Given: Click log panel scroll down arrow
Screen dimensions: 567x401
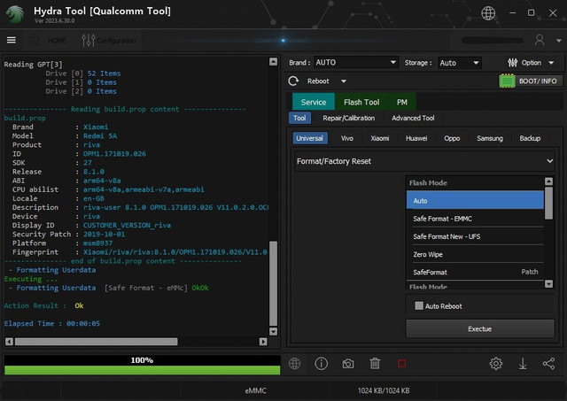Looking at the screenshot, I should click(273, 331).
